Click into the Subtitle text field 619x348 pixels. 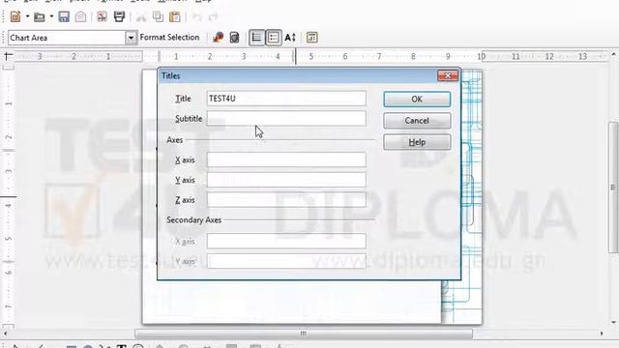[x=286, y=118]
